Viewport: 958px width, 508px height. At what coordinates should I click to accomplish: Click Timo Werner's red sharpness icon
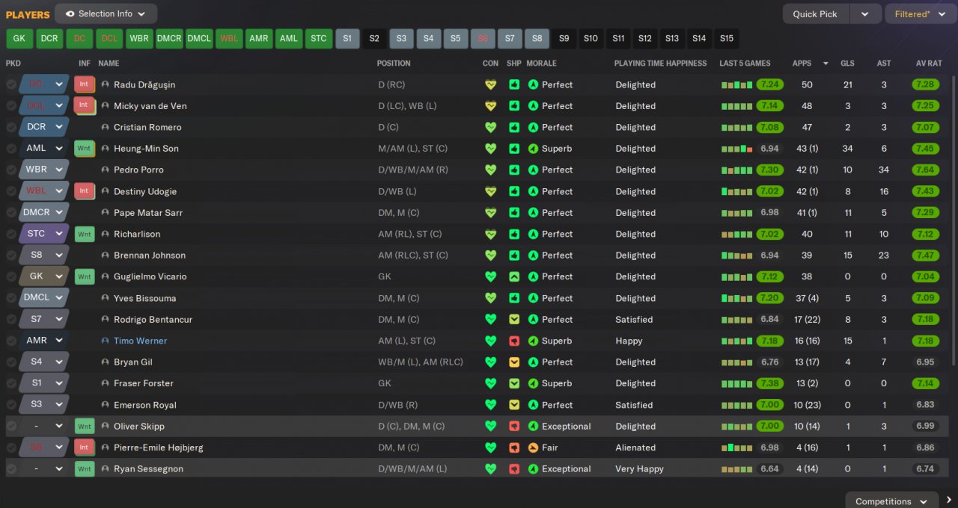514,341
